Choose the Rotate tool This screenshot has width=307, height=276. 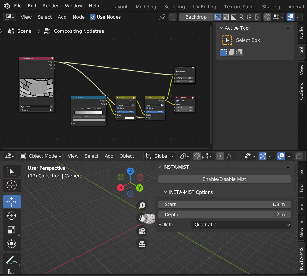point(12,215)
